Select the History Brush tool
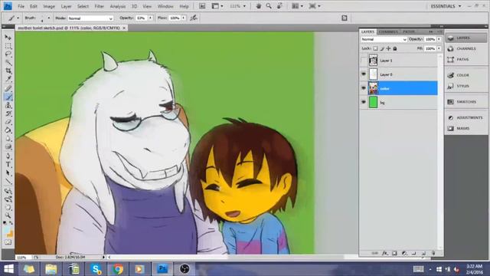The width and height of the screenshot is (490, 276). pos(8,113)
